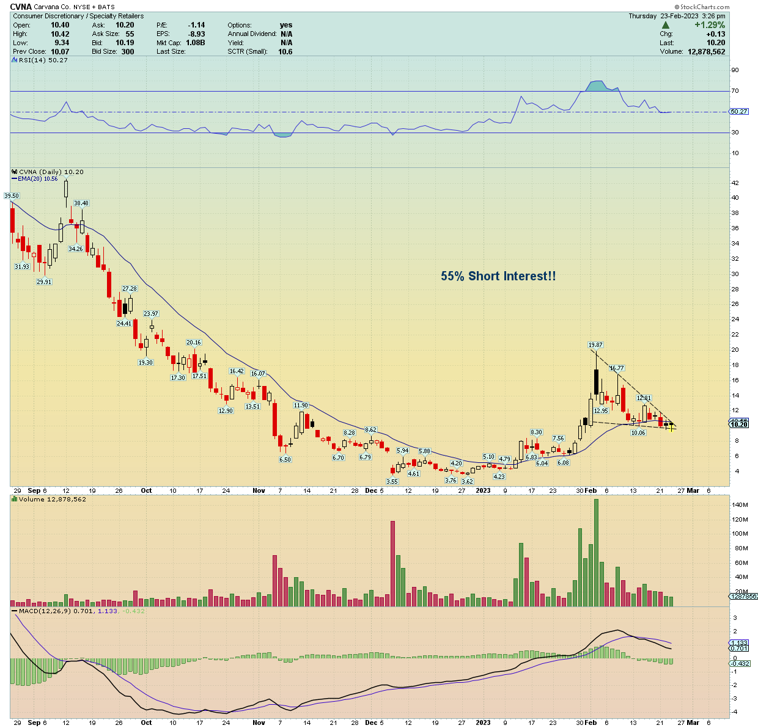Click the 16.77 price label near February
This screenshot has width=758, height=728.
coord(617,368)
